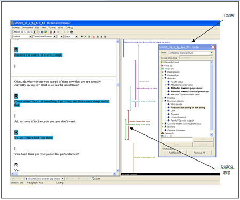Click the multicolored squares toolbar icon

click(x=46, y=32)
